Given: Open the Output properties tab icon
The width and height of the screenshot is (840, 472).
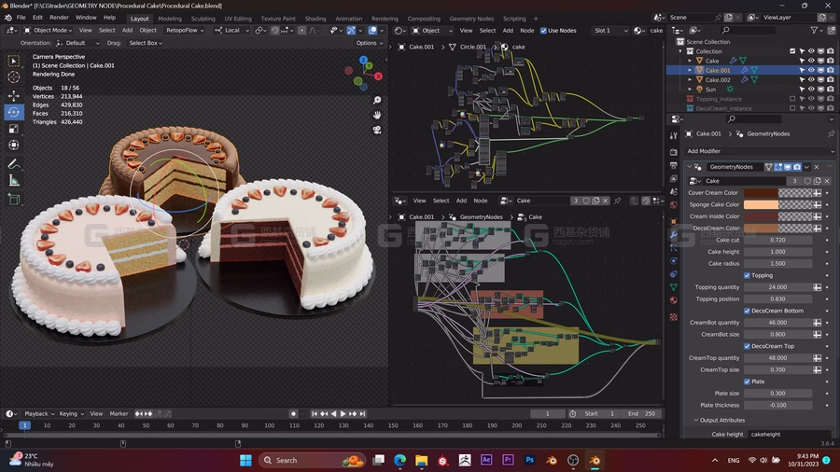Looking at the screenshot, I should (x=674, y=165).
